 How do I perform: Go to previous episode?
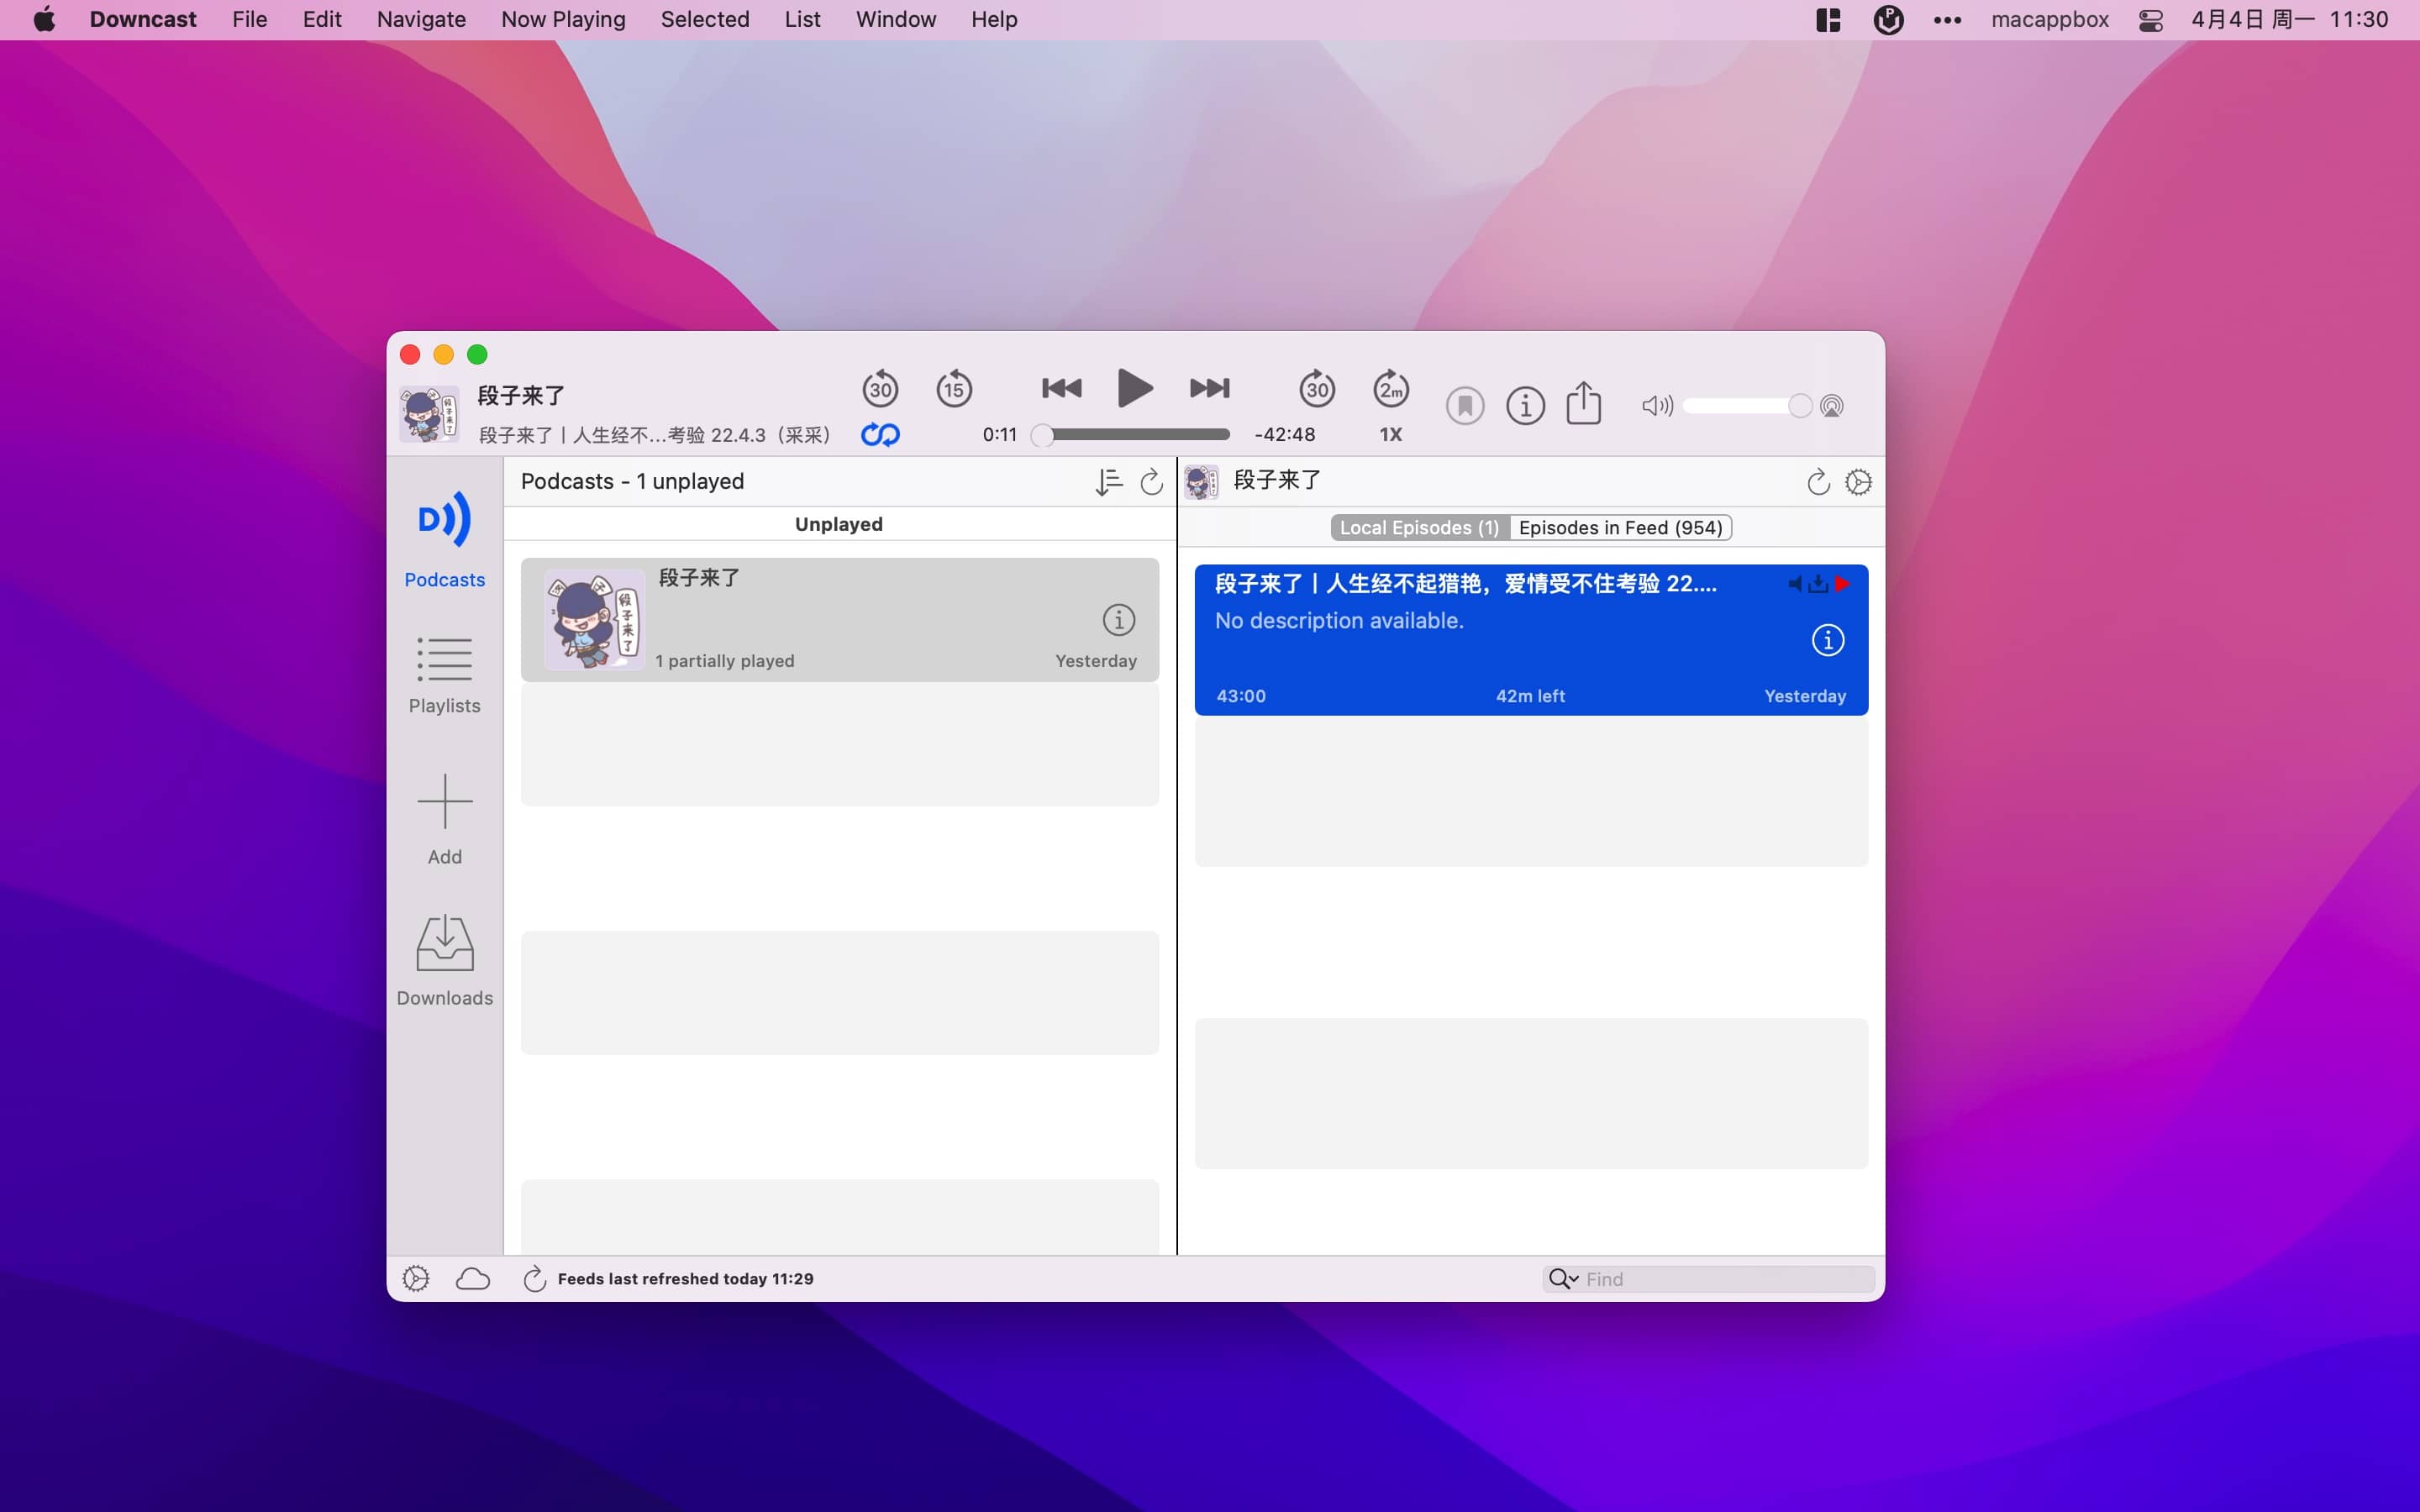[x=1061, y=388]
